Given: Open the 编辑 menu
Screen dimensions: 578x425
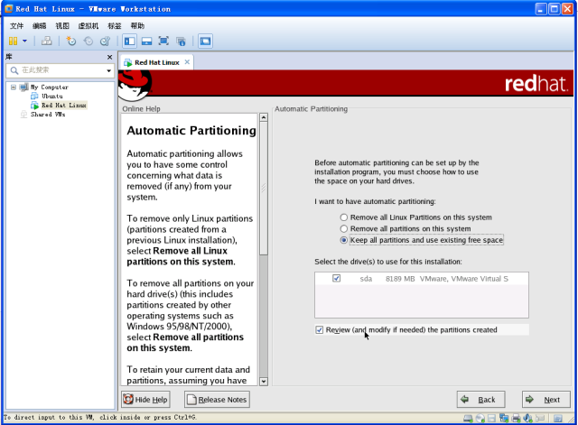Looking at the screenshot, I should tap(40, 26).
